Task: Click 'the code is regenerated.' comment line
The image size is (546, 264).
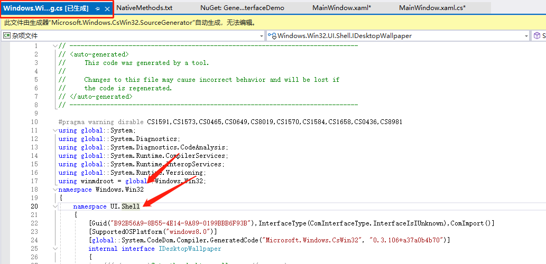Action: tap(128, 88)
